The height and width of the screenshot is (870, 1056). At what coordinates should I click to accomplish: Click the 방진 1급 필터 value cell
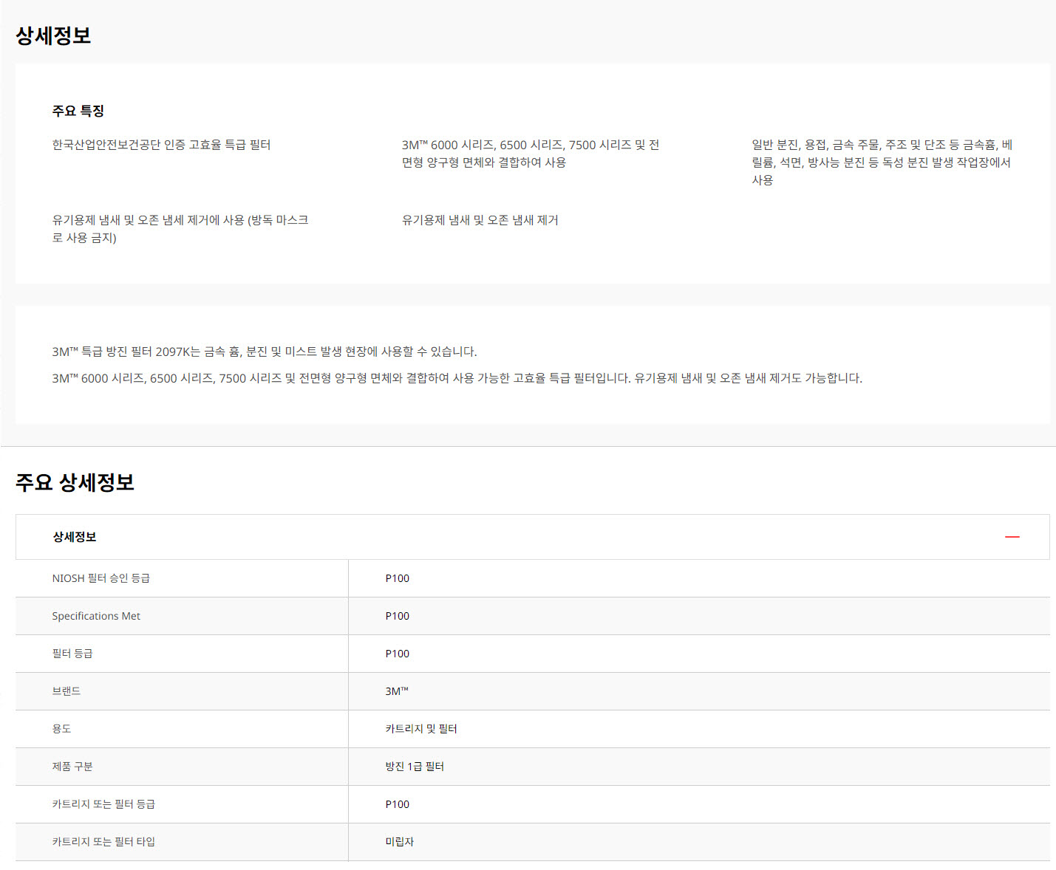click(x=699, y=767)
